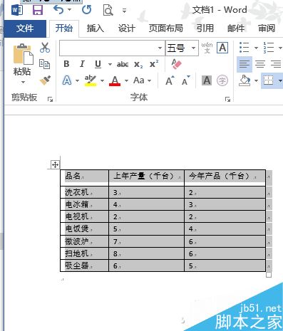Toggle character shading gray A

pos(207,80)
